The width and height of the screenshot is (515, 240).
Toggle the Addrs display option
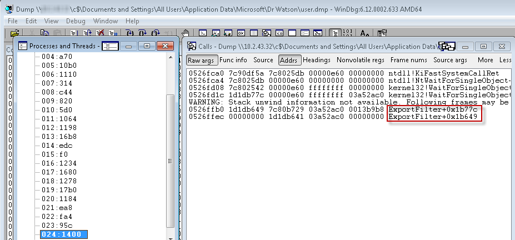(288, 60)
